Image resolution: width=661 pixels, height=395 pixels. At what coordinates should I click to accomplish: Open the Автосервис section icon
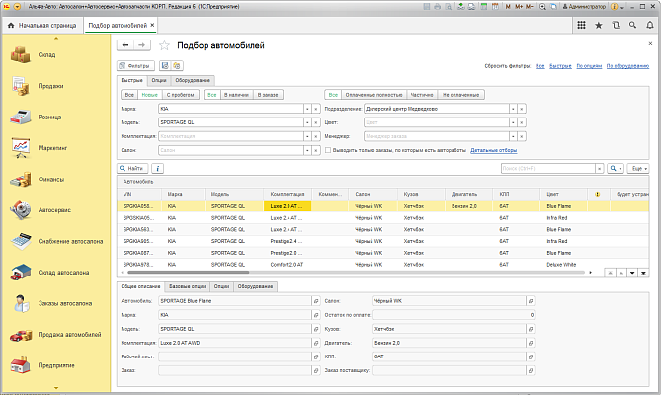coord(22,210)
